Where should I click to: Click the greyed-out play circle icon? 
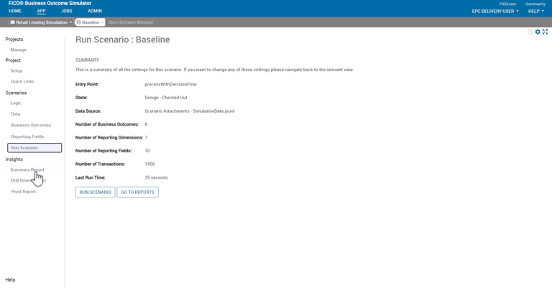tap(530, 32)
